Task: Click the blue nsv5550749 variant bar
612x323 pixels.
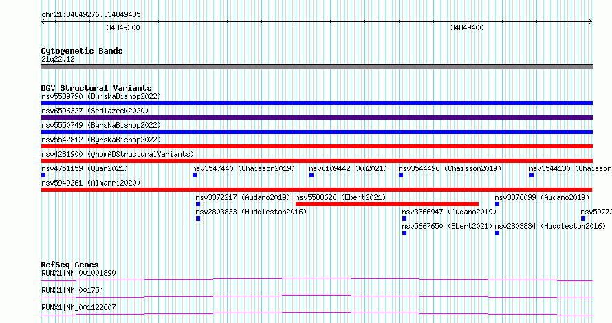Action: pyautogui.click(x=316, y=132)
